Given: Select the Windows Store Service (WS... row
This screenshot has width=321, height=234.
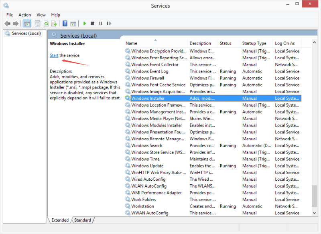Looking at the screenshot, I should [x=213, y=152].
